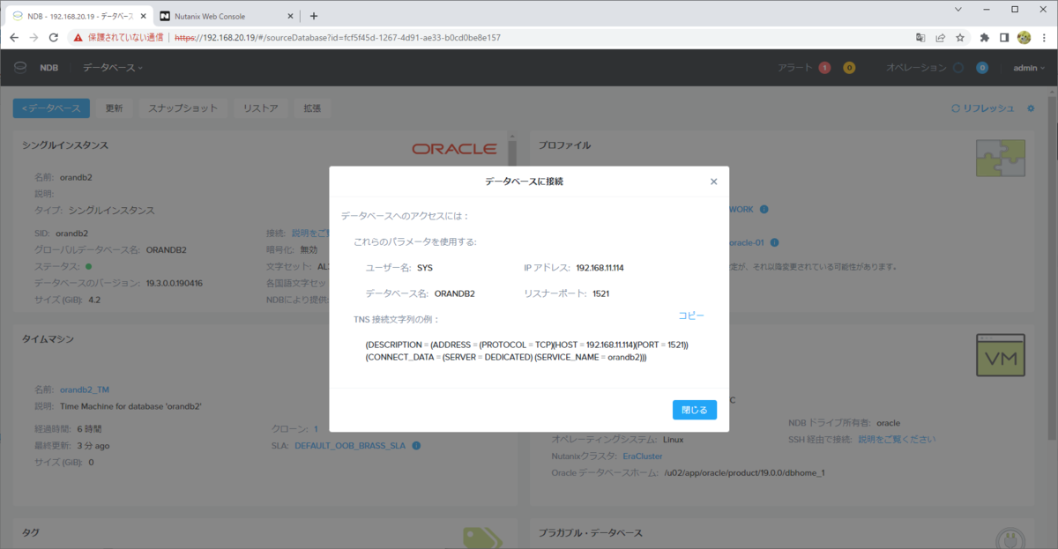Click the スナップショット button
Screen dimensions: 1058x549
point(183,108)
